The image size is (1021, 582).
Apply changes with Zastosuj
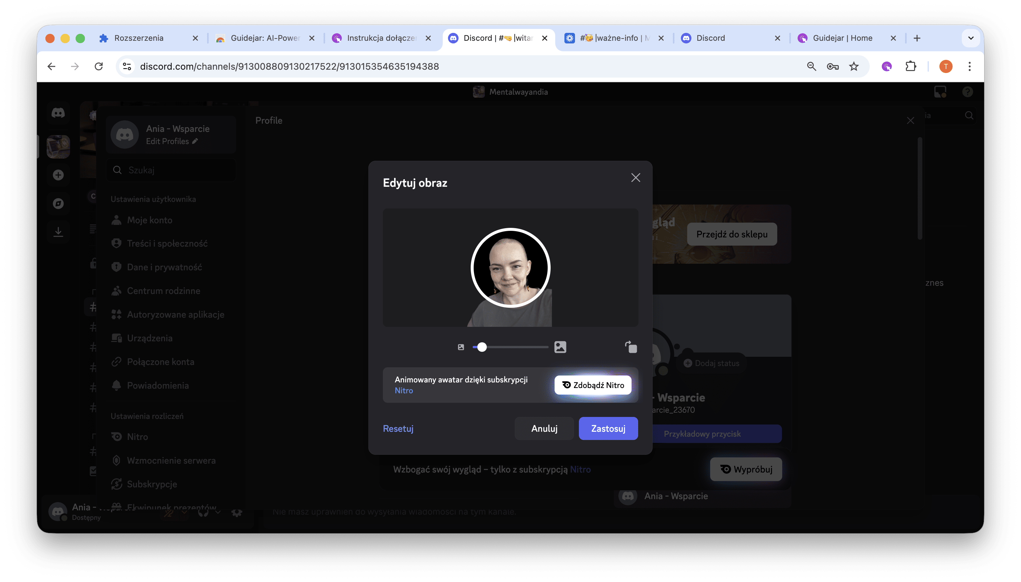click(x=608, y=428)
